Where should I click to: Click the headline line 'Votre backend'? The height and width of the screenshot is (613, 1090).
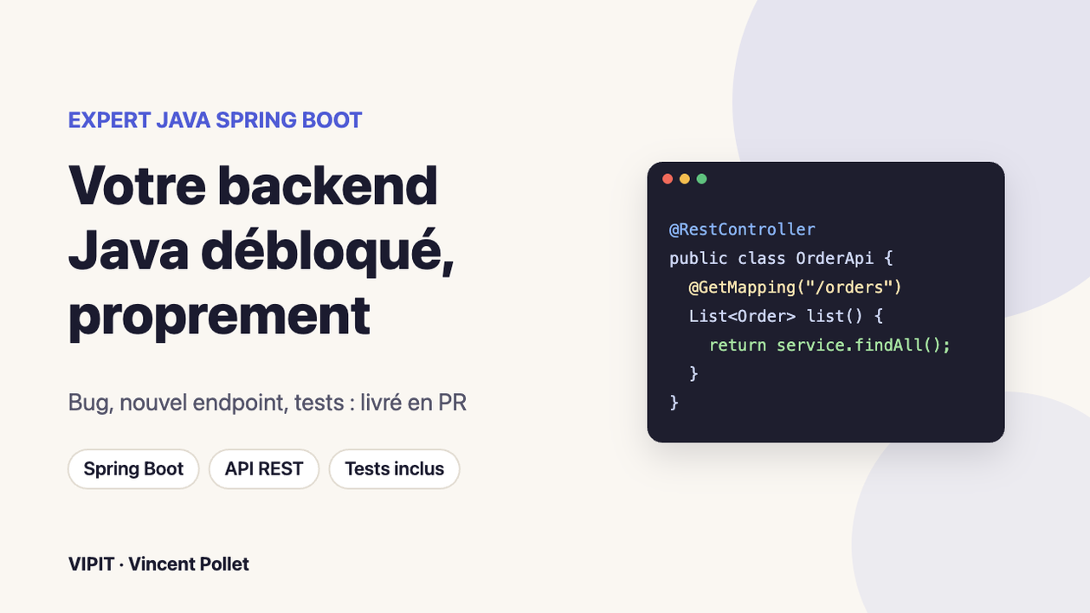click(253, 186)
